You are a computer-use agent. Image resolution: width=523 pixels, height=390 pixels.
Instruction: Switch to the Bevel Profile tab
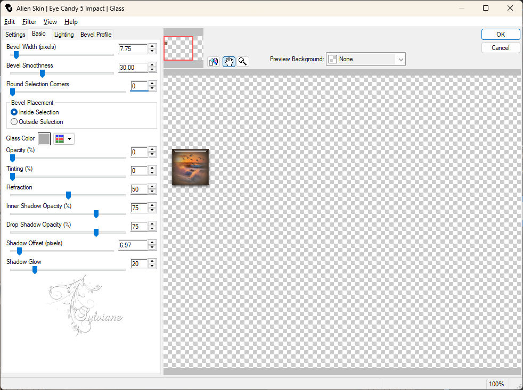point(96,35)
